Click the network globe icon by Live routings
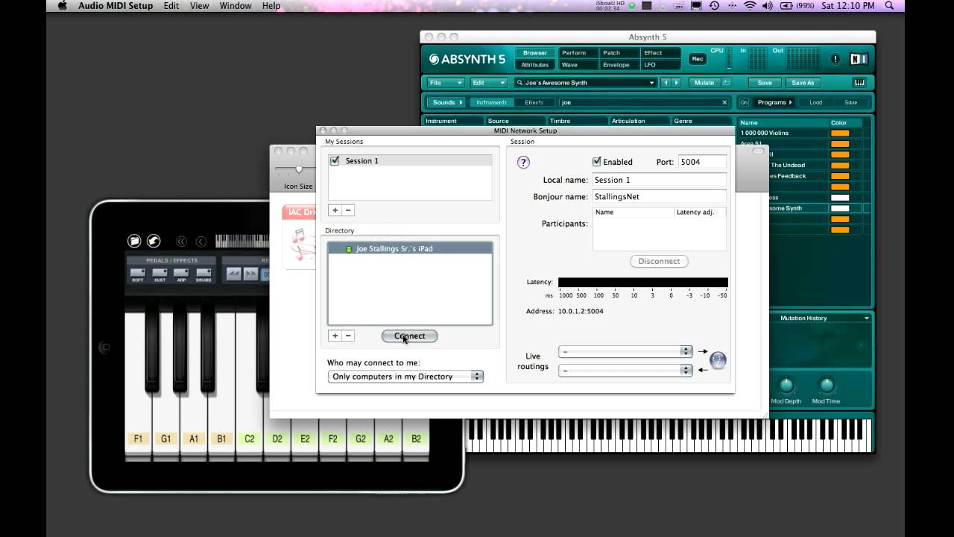954x537 pixels. [718, 360]
